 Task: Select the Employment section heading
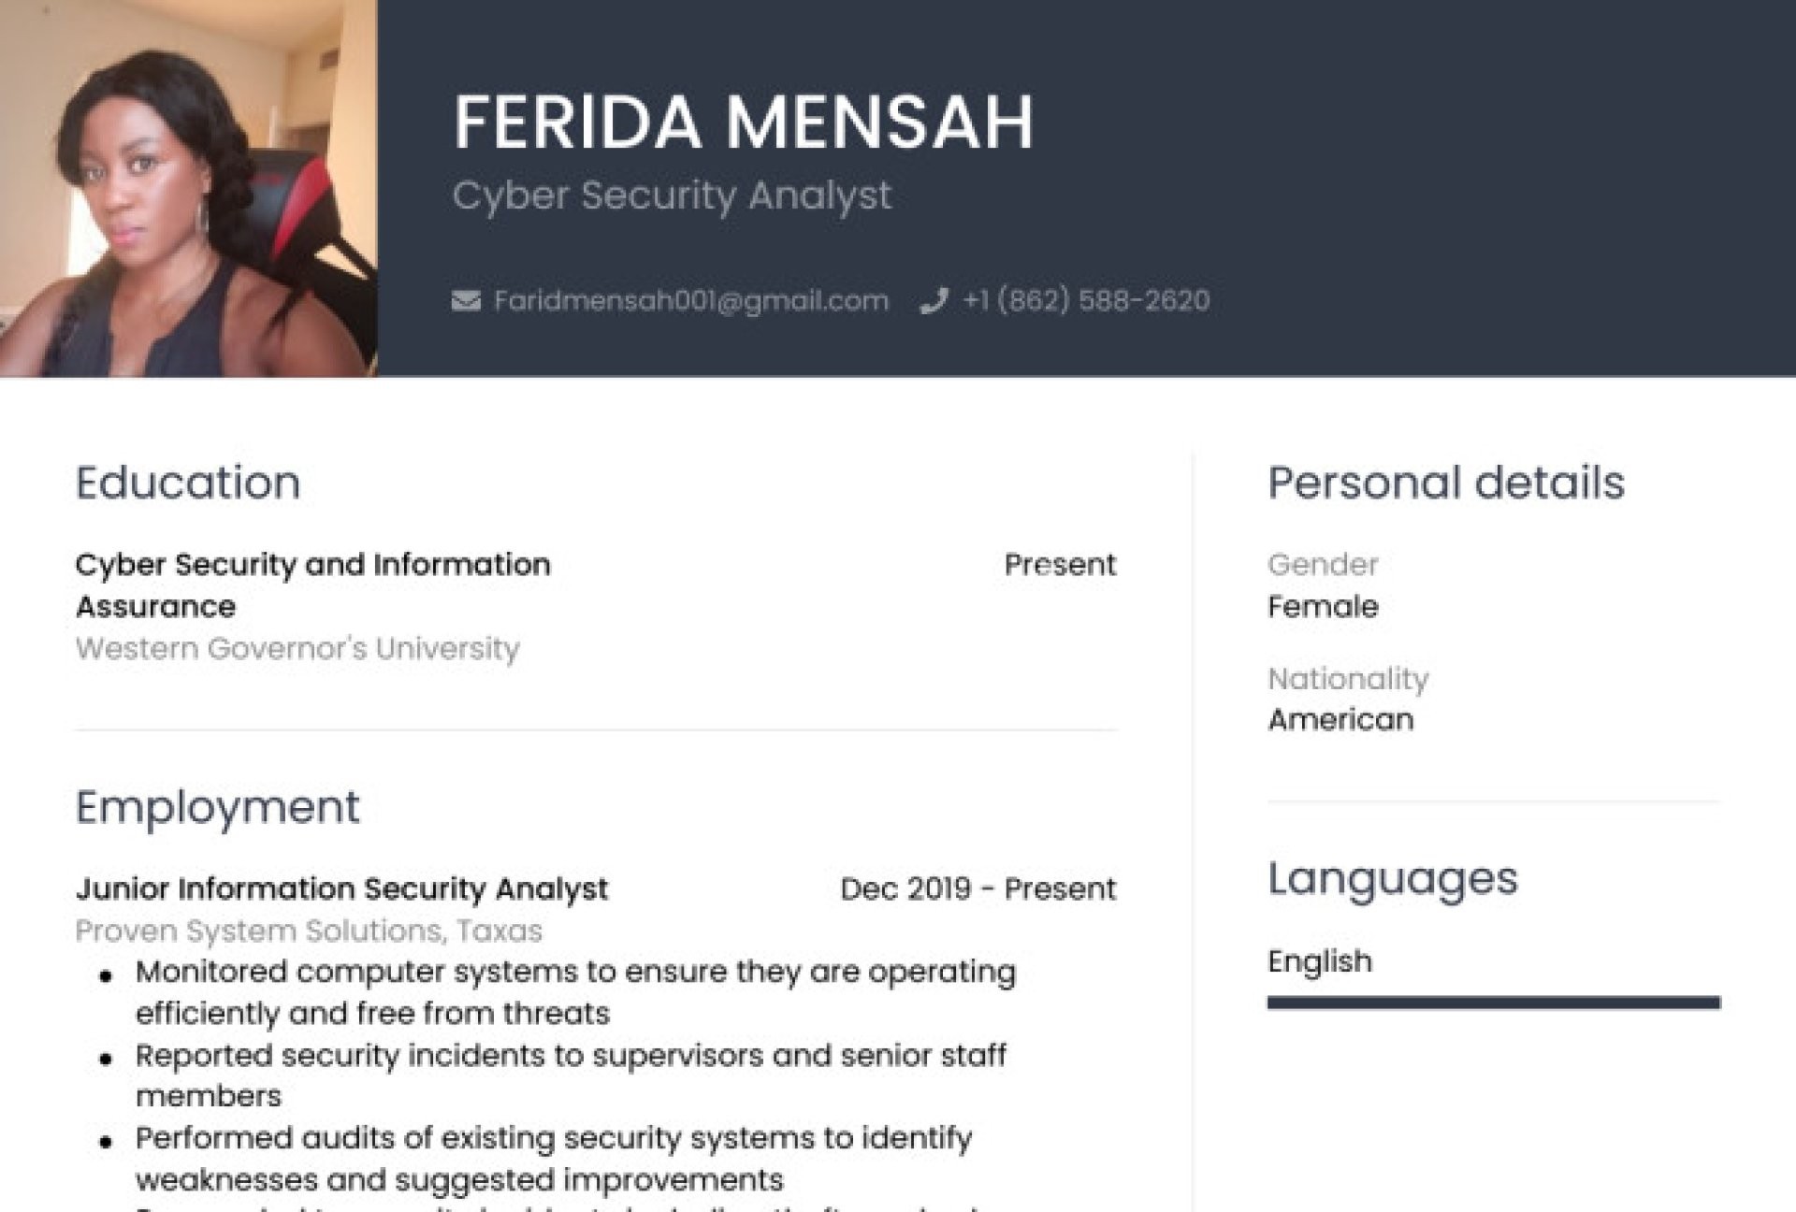217,807
